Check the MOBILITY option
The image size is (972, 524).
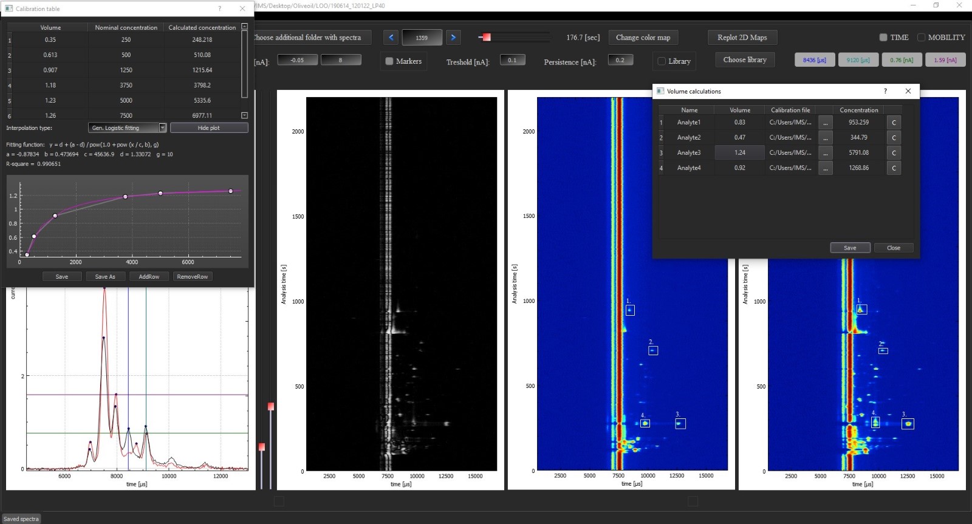921,38
